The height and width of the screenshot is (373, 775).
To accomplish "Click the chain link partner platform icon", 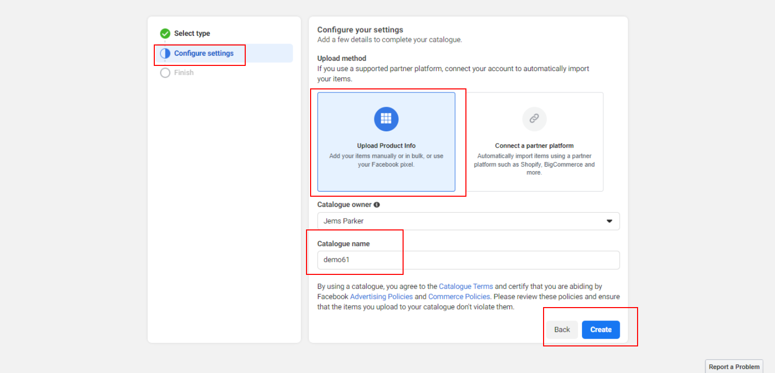I will (x=534, y=119).
